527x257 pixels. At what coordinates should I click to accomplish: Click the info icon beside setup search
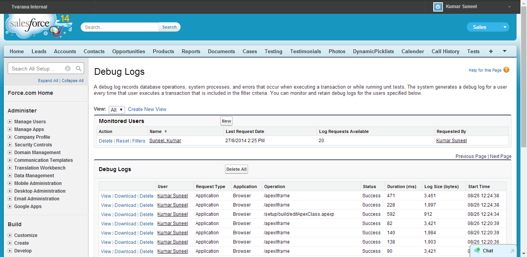coord(67,68)
